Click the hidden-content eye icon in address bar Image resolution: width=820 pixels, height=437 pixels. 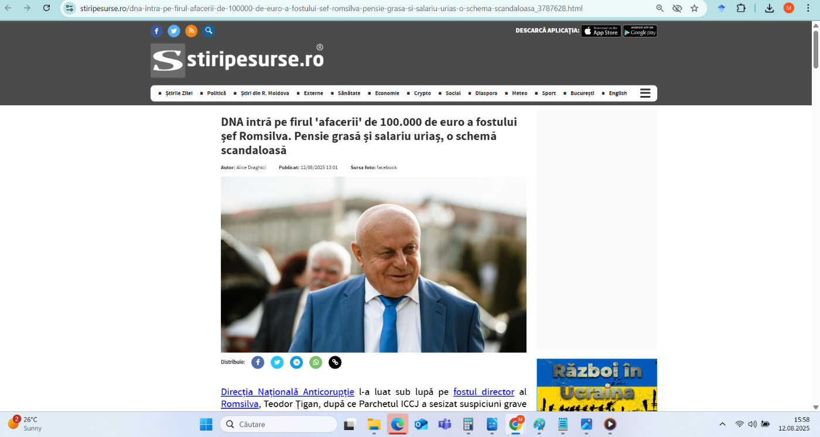[677, 8]
